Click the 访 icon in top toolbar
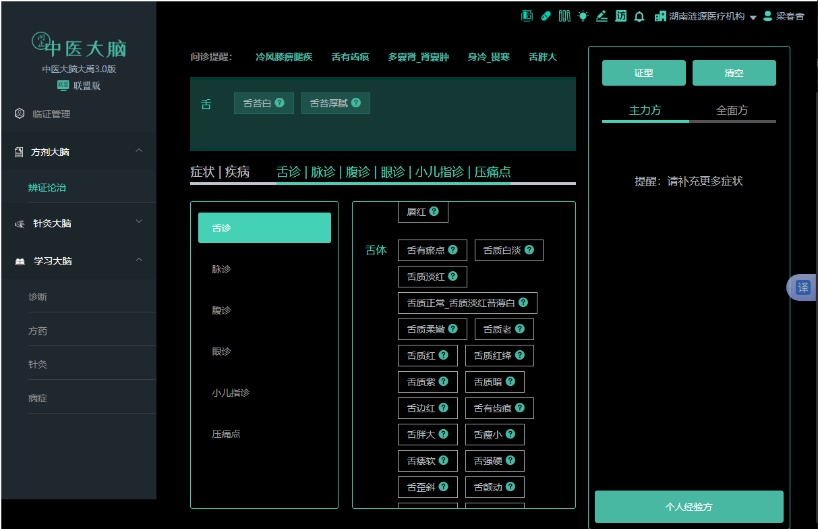Viewport: 818px width, 529px height. click(x=621, y=16)
